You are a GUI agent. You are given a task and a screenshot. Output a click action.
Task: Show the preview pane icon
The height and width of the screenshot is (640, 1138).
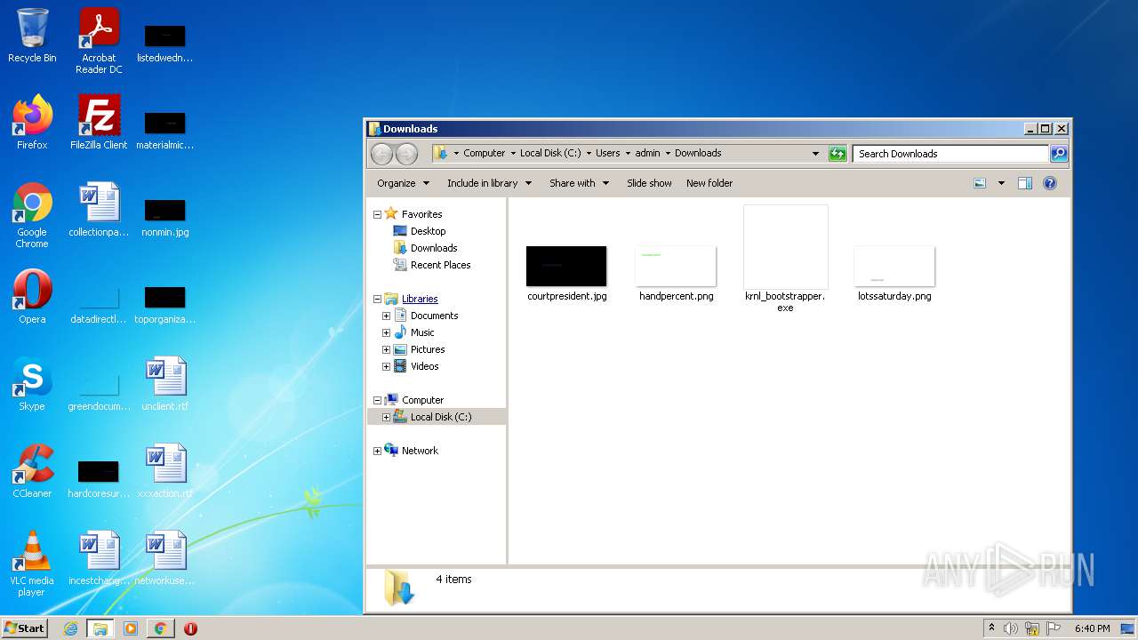pyautogui.click(x=1025, y=183)
